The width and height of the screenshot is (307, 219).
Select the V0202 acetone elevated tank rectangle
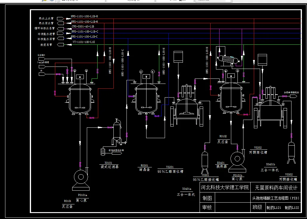point(262,60)
